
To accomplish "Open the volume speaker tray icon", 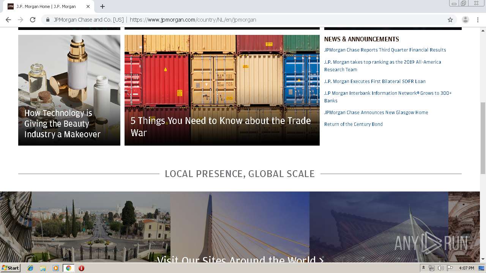I will pyautogui.click(x=440, y=268).
